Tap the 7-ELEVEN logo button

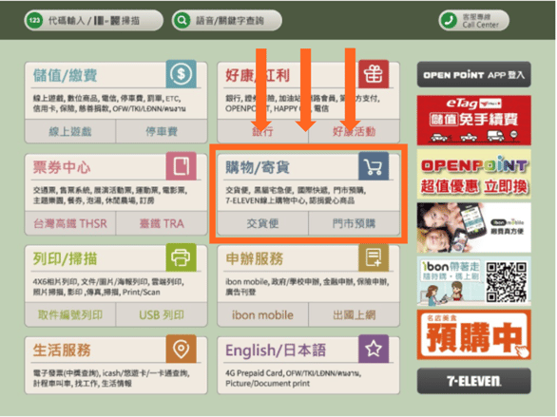point(474,381)
